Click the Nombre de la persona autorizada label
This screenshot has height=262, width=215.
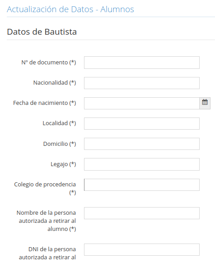pyautogui.click(x=46, y=221)
